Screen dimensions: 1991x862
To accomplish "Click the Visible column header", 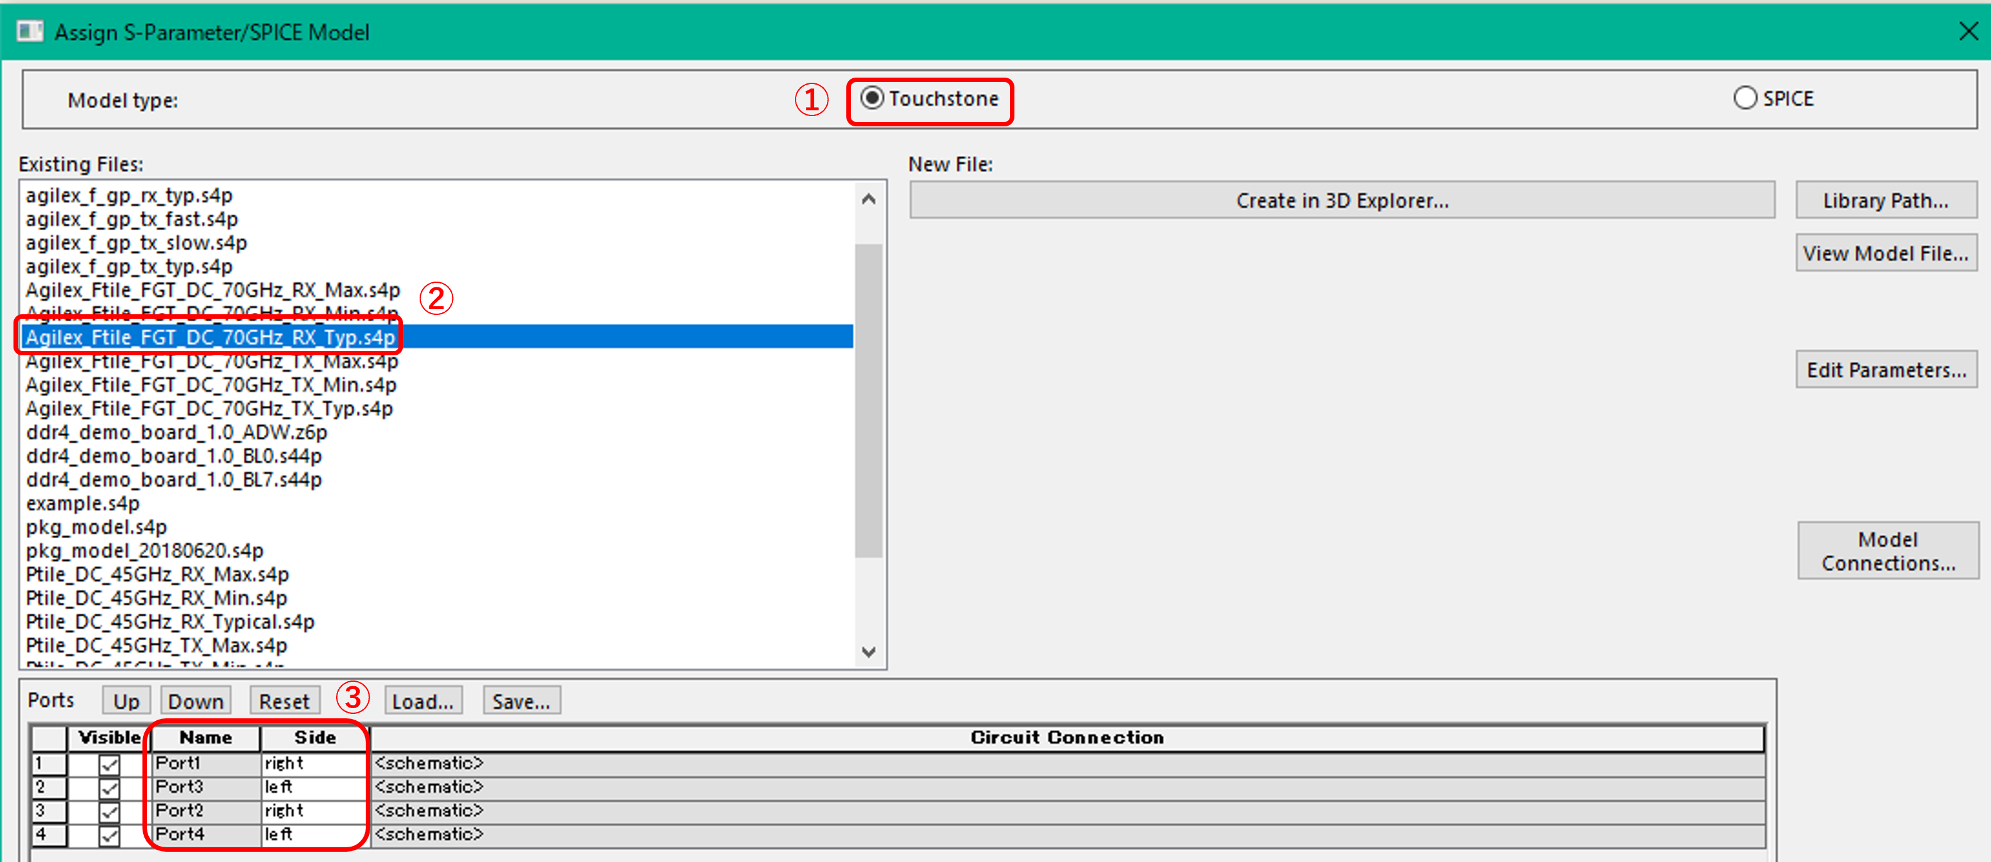I will point(109,738).
